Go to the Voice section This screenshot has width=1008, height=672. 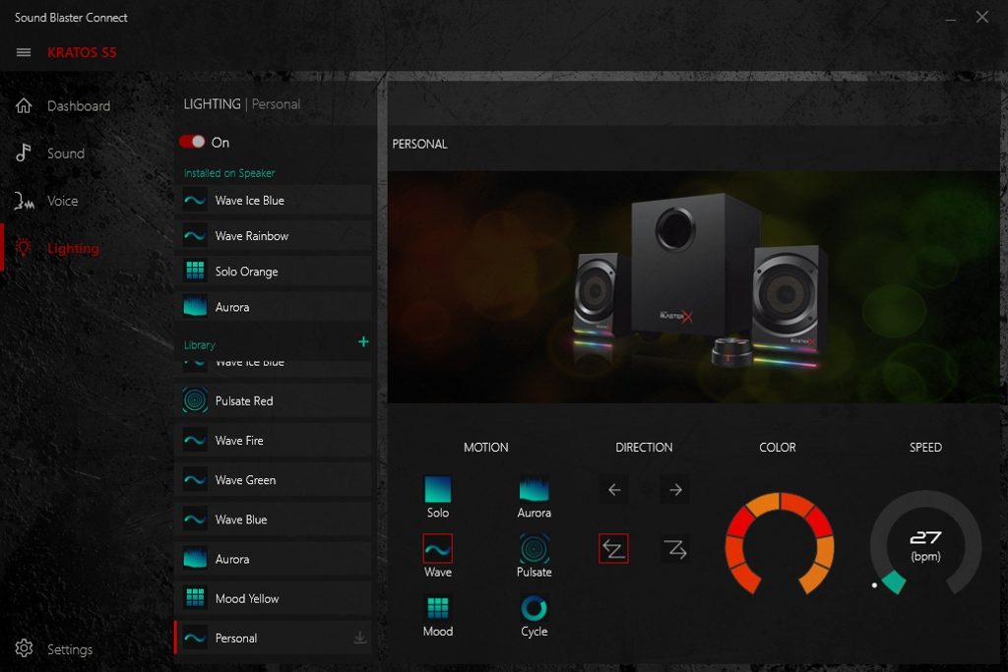point(62,201)
